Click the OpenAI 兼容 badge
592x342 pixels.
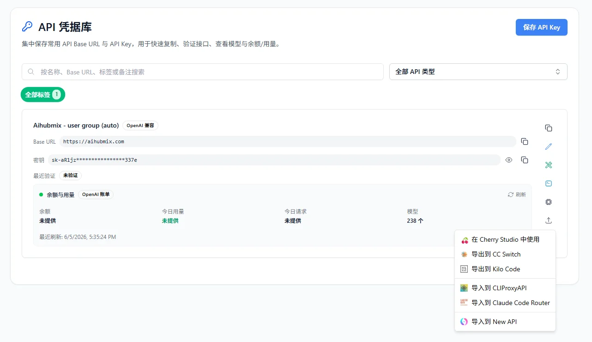(x=140, y=126)
